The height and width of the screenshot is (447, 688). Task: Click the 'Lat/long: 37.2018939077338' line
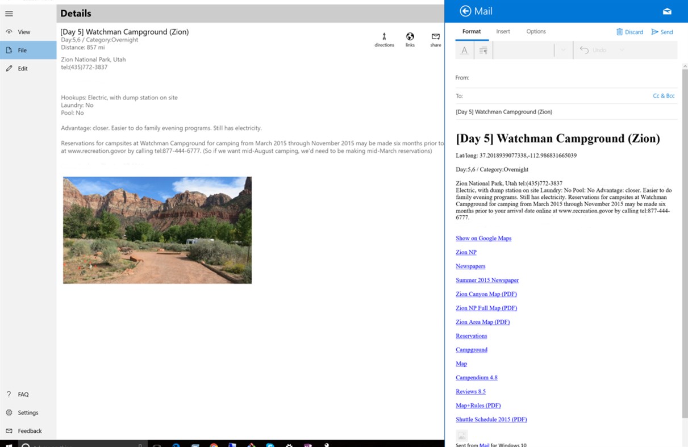click(516, 155)
